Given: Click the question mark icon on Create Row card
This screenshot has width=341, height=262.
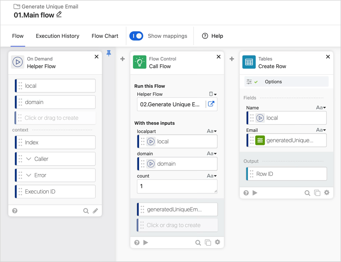Looking at the screenshot, I should tap(246, 193).
